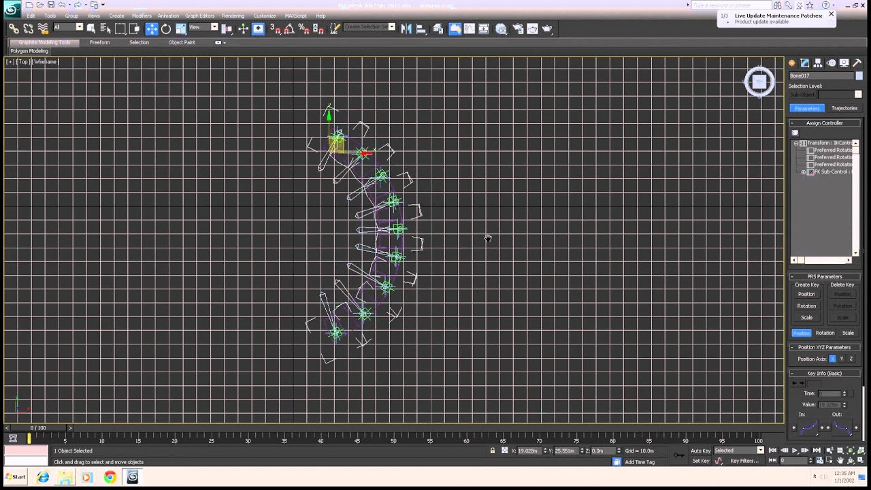Switch to the Utilities hammer tab
Viewport: 871px width, 490px height.
(857, 63)
